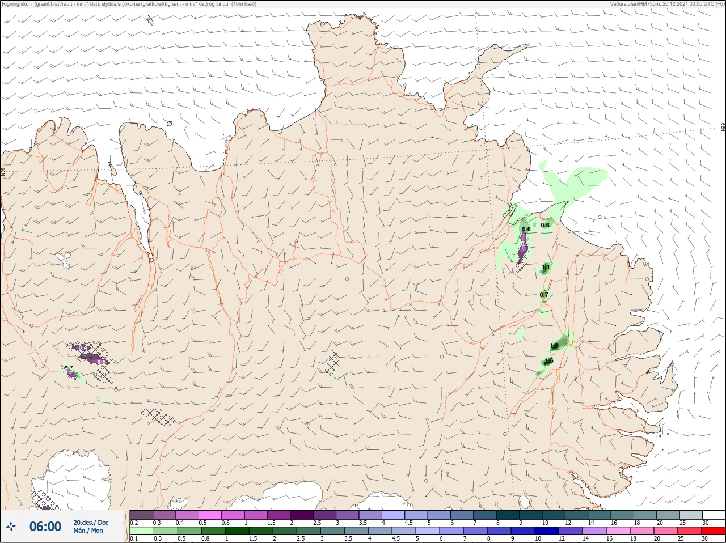Viewport: 726px width, 543px height.
Task: Click the darkest purple swatch labeled 2 in upper legend
Action: (x=302, y=515)
